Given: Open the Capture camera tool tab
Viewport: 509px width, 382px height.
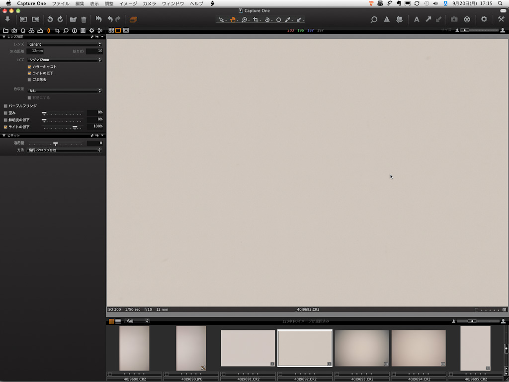Looking at the screenshot, I should [14, 30].
